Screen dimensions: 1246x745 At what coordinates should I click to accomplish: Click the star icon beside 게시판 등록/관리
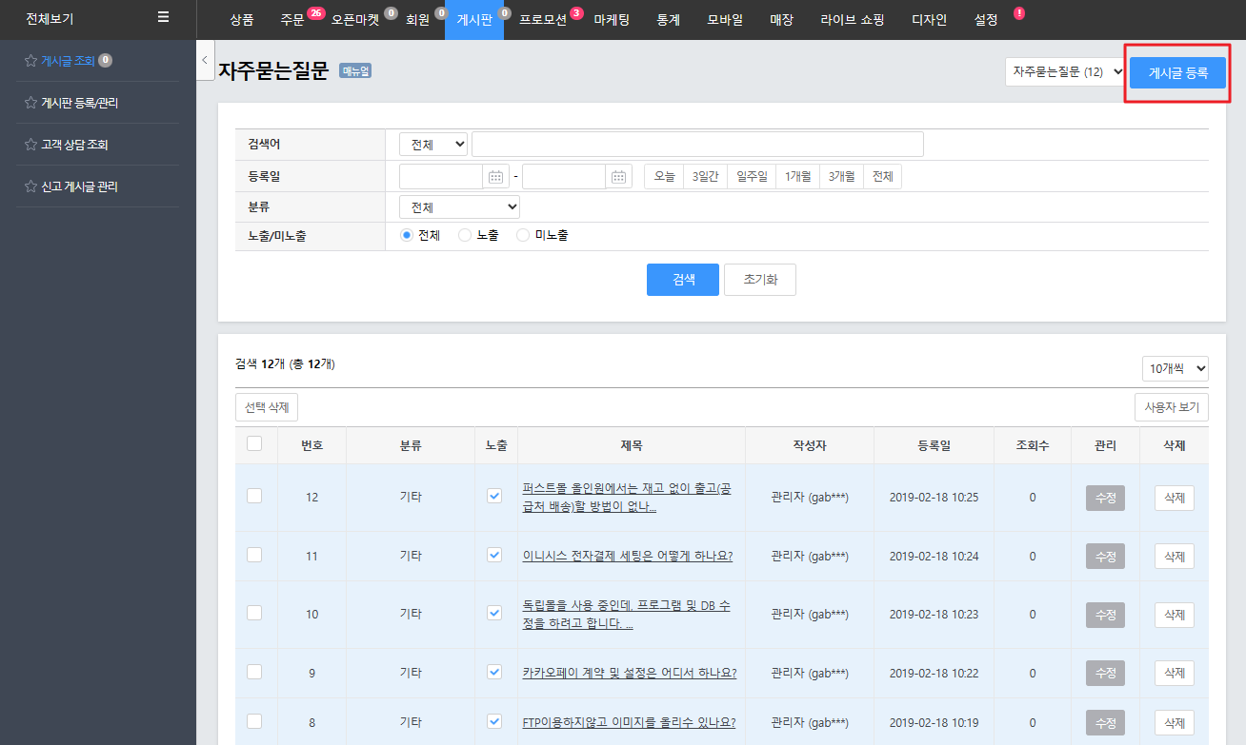(30, 103)
